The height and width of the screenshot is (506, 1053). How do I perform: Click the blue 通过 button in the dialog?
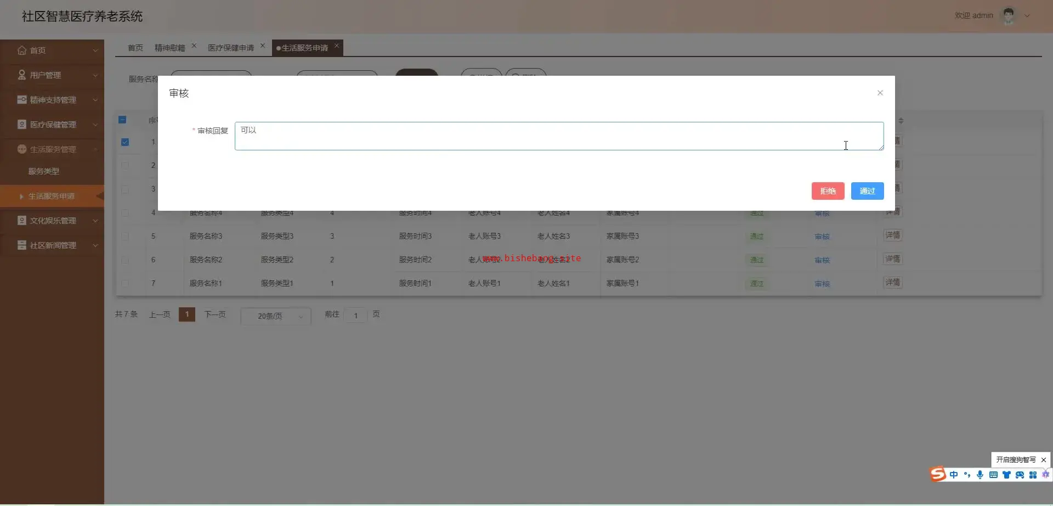[x=868, y=191]
